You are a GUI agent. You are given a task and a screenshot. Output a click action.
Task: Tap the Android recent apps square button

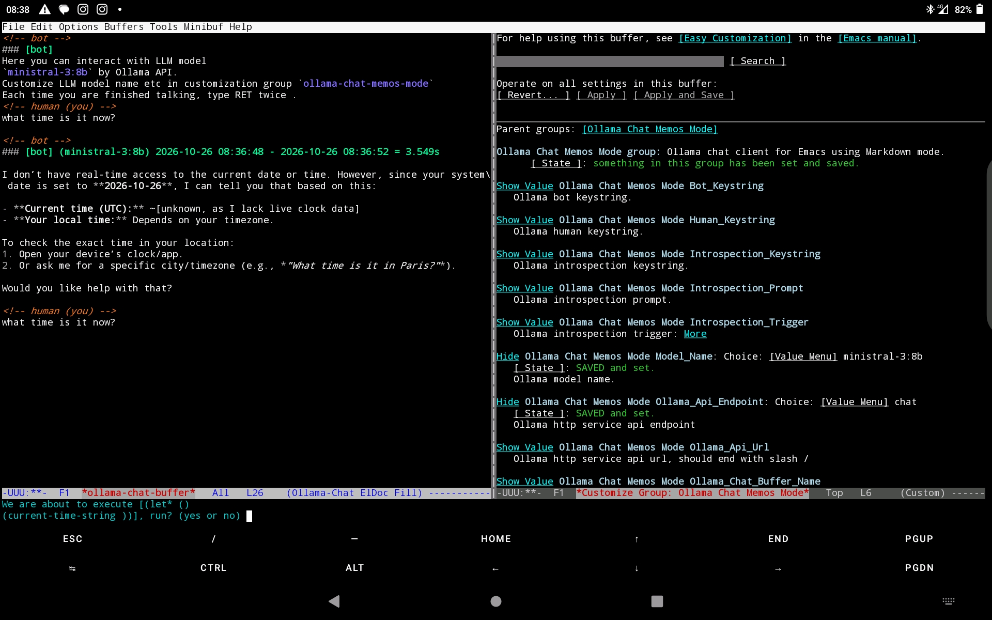pos(657,601)
